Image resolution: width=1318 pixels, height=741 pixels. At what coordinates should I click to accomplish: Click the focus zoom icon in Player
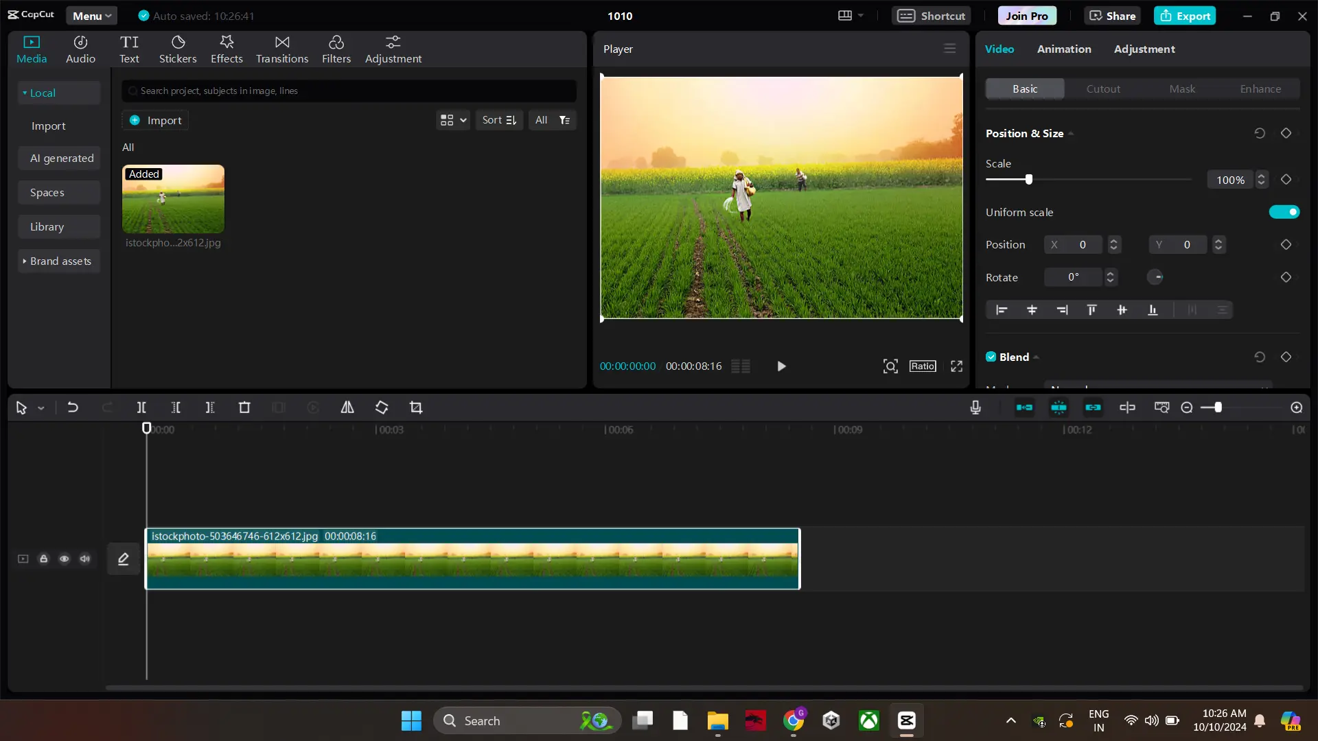(890, 366)
